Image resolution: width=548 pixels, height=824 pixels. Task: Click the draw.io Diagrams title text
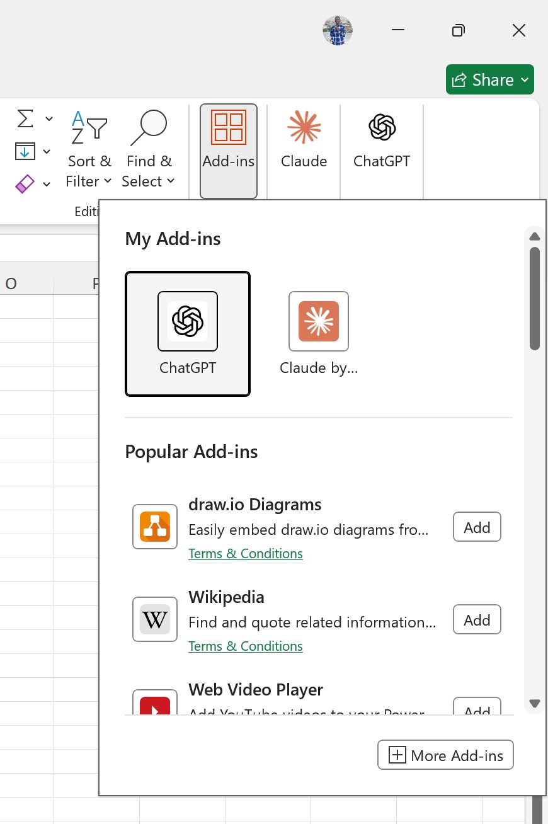(x=255, y=504)
